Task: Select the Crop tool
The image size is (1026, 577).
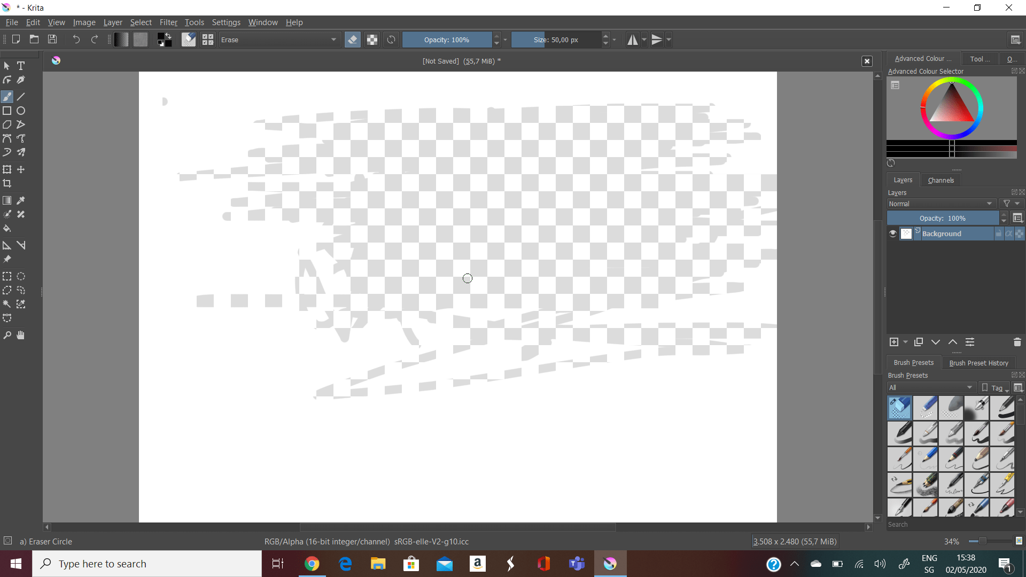Action: tap(7, 183)
